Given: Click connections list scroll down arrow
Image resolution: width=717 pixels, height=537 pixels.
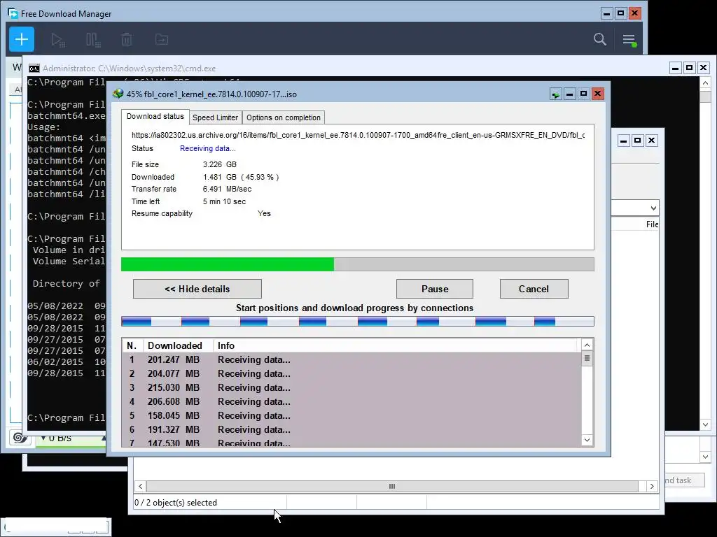Looking at the screenshot, I should click(x=587, y=440).
